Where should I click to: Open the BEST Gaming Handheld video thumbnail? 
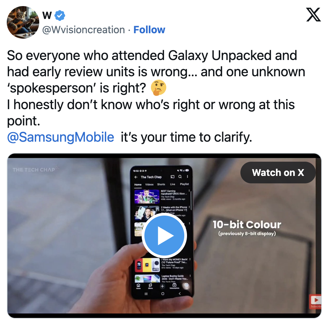click(x=147, y=197)
